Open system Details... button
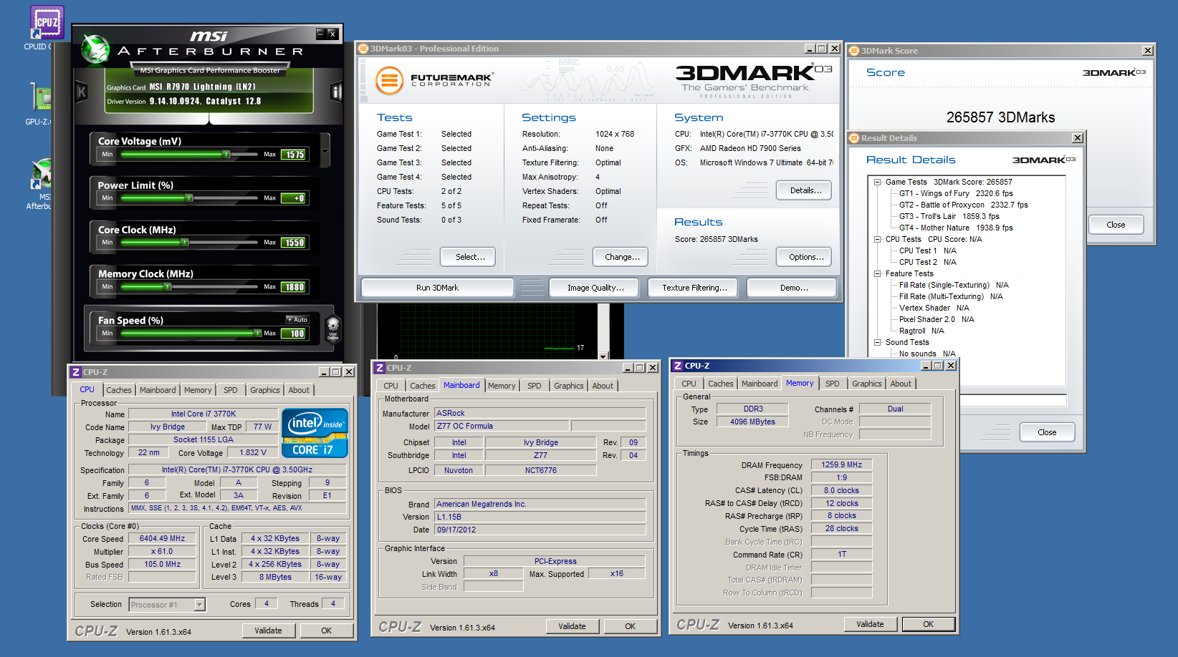The image size is (1178, 657). [x=805, y=190]
